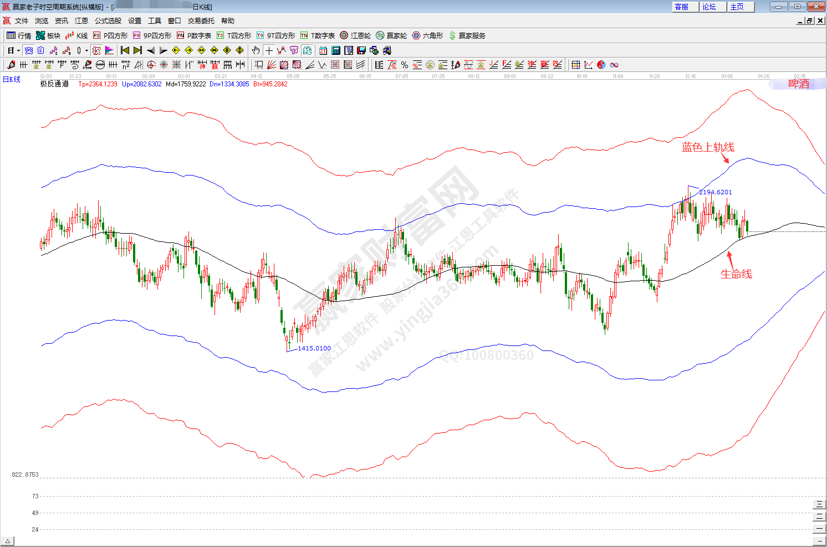The height and width of the screenshot is (547, 827).
Task: Visit the 论坛 forum button
Action: click(x=709, y=7)
